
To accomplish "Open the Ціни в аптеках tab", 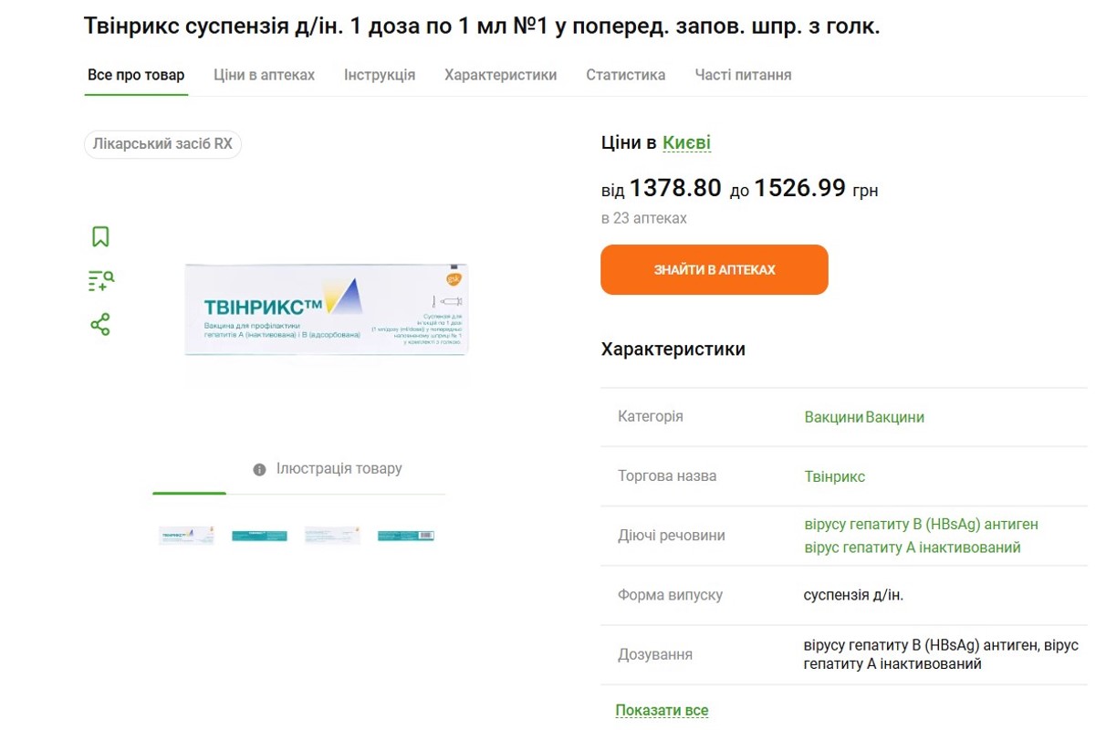I will [x=264, y=75].
